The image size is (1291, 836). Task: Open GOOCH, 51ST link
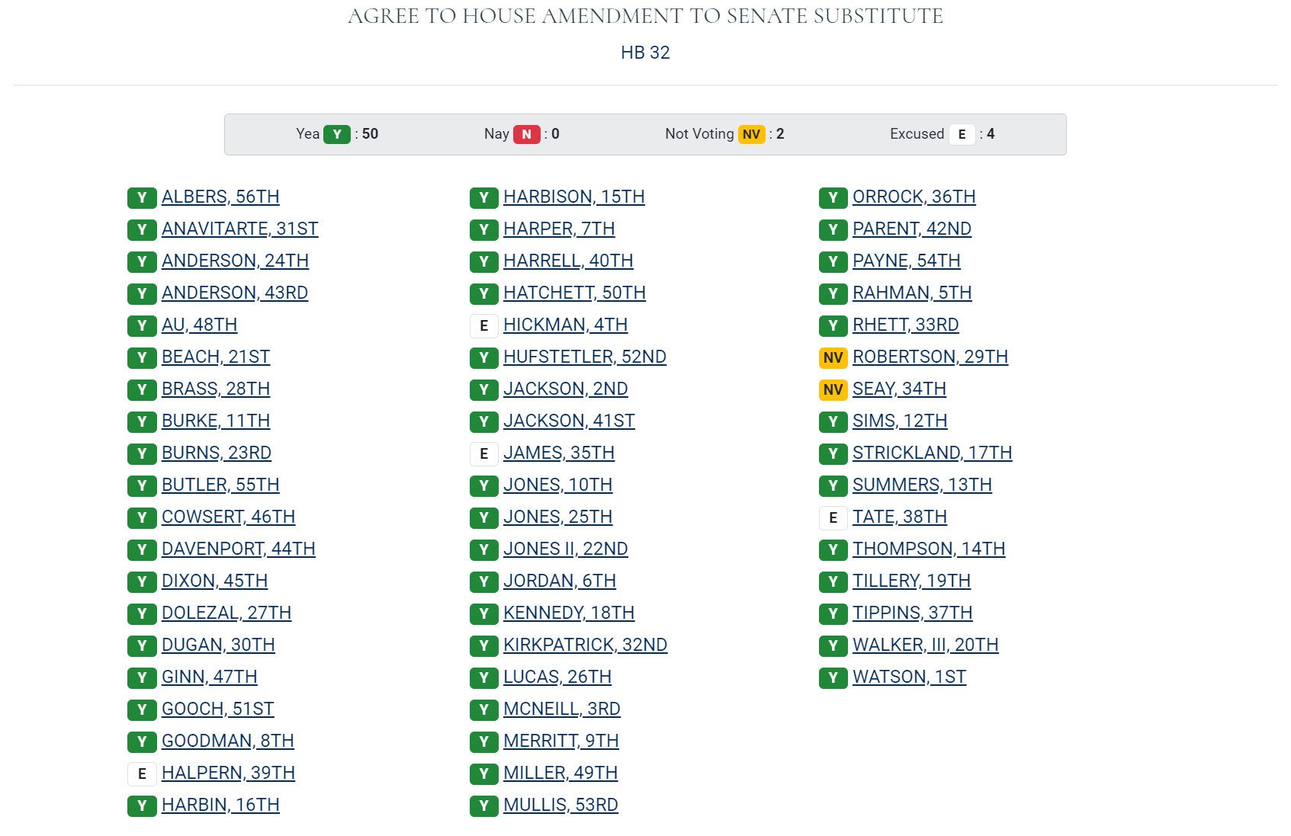[x=217, y=709]
